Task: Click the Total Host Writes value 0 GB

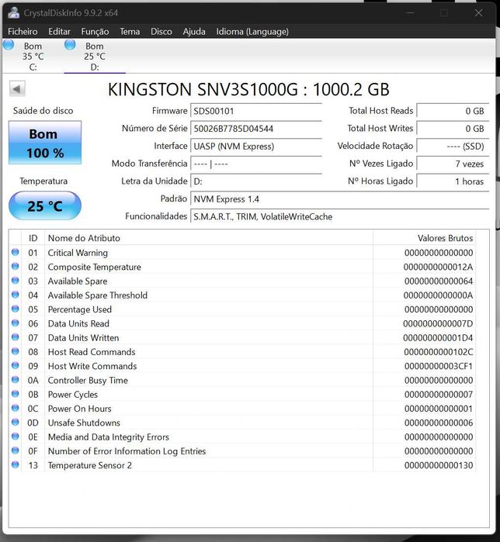Action: pos(453,129)
